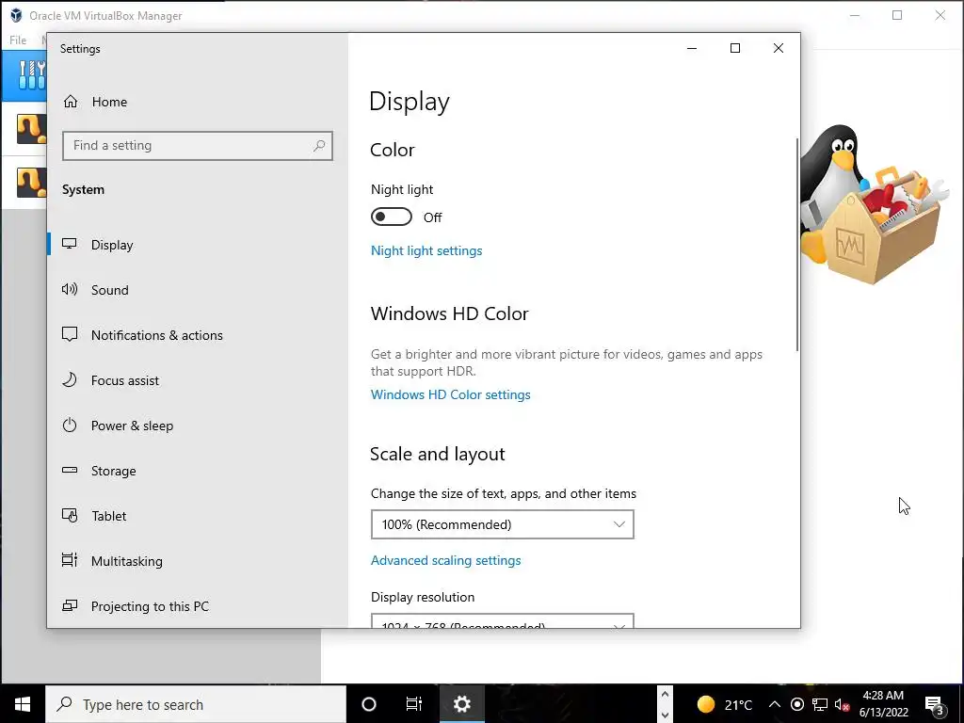Close the Settings window

tap(779, 48)
